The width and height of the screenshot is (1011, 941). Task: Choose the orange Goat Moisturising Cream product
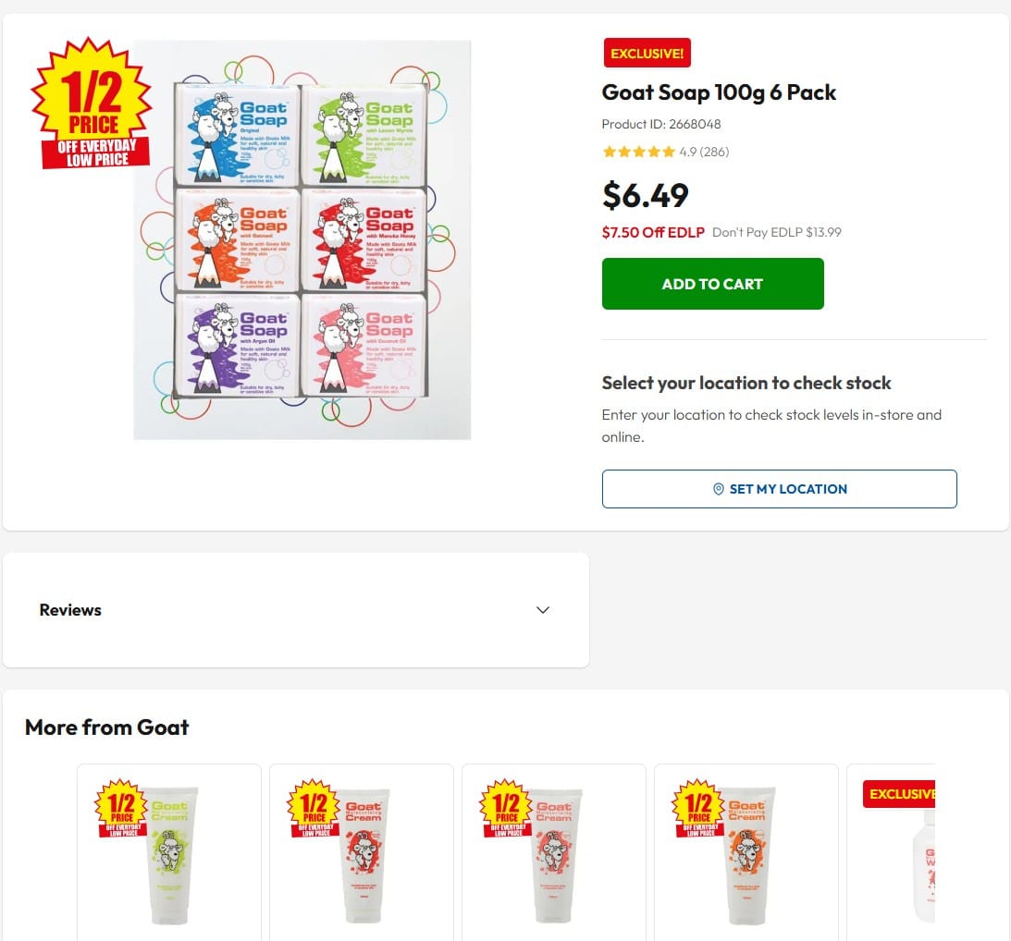point(748,855)
